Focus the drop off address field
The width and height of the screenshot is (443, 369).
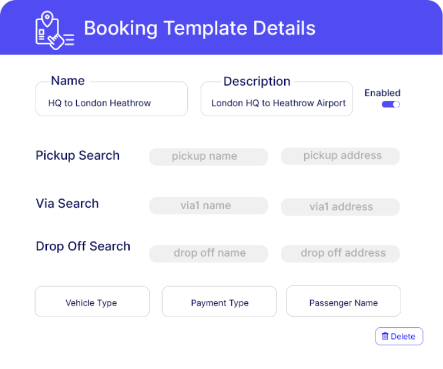click(340, 254)
